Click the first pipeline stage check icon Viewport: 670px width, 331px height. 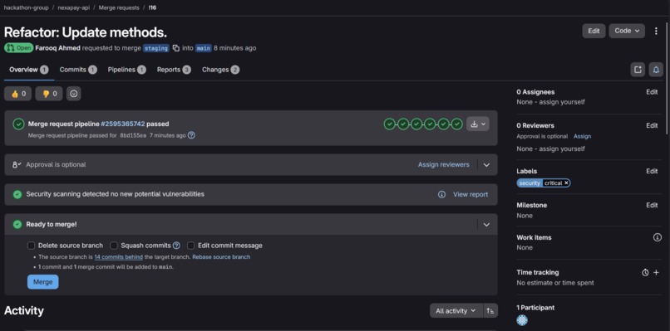click(x=389, y=124)
